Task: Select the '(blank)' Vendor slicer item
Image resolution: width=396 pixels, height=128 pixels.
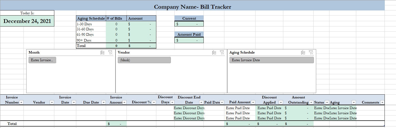Action: [144, 60]
